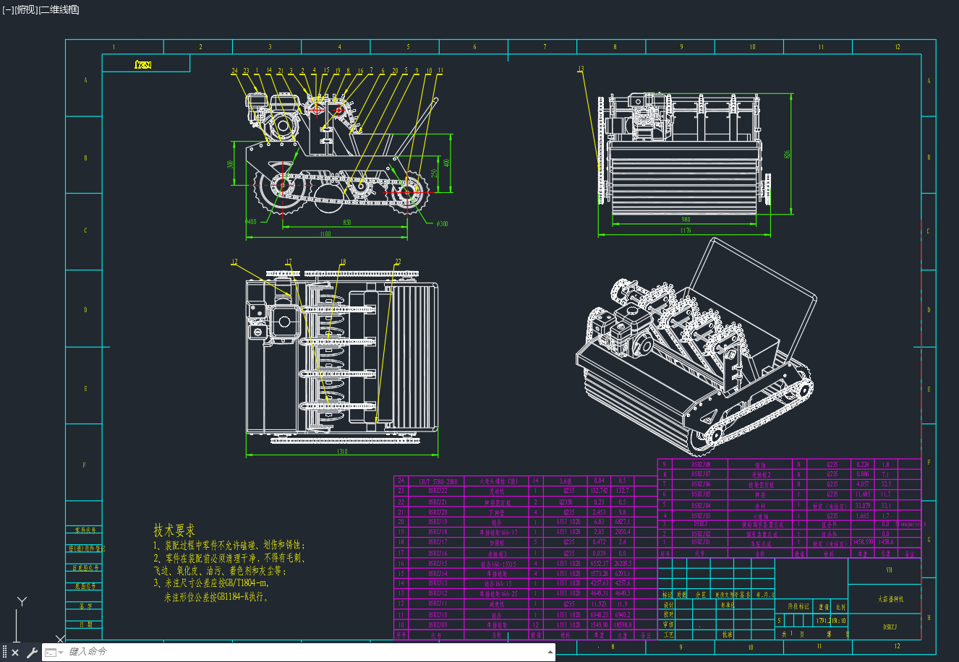959x662 pixels.
Task: Select the 33.079 weight cell
Action: [x=863, y=505]
